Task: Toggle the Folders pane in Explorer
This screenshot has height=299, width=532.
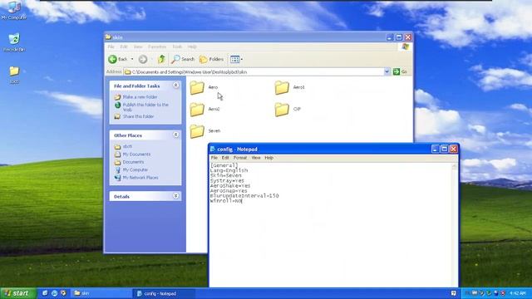Action: pyautogui.click(x=211, y=59)
